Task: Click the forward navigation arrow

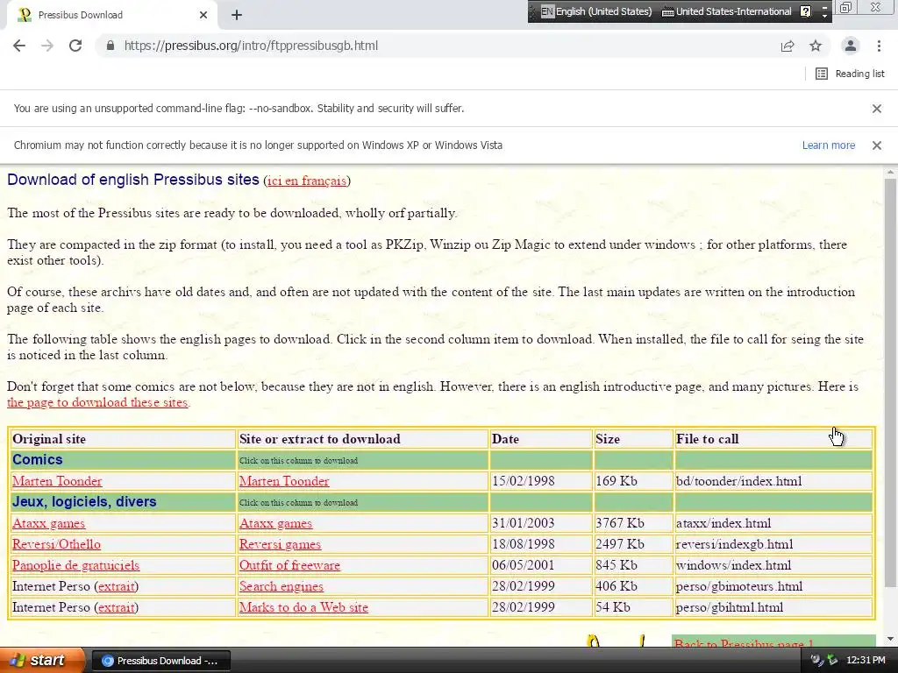Action: [x=47, y=46]
